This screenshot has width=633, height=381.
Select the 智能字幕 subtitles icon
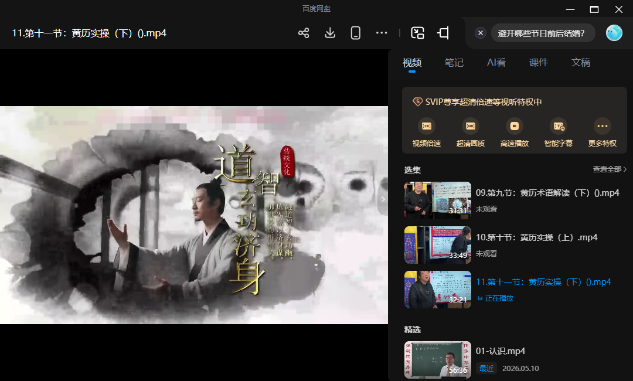559,126
